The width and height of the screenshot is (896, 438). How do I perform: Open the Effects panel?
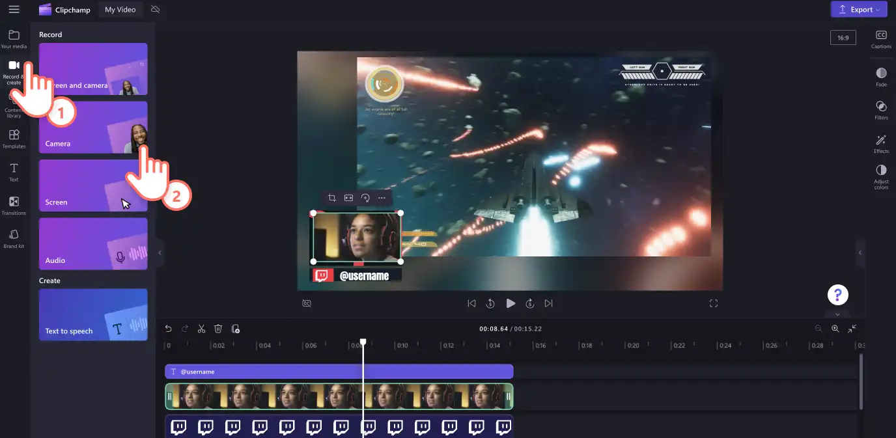(881, 143)
